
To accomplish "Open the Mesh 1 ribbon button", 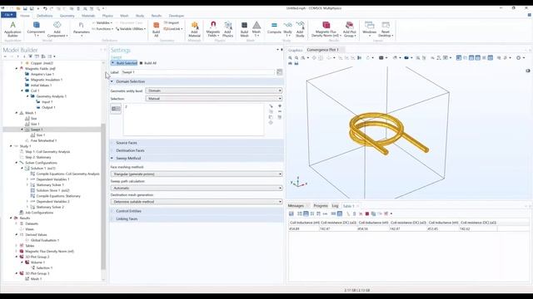I will coord(257,29).
